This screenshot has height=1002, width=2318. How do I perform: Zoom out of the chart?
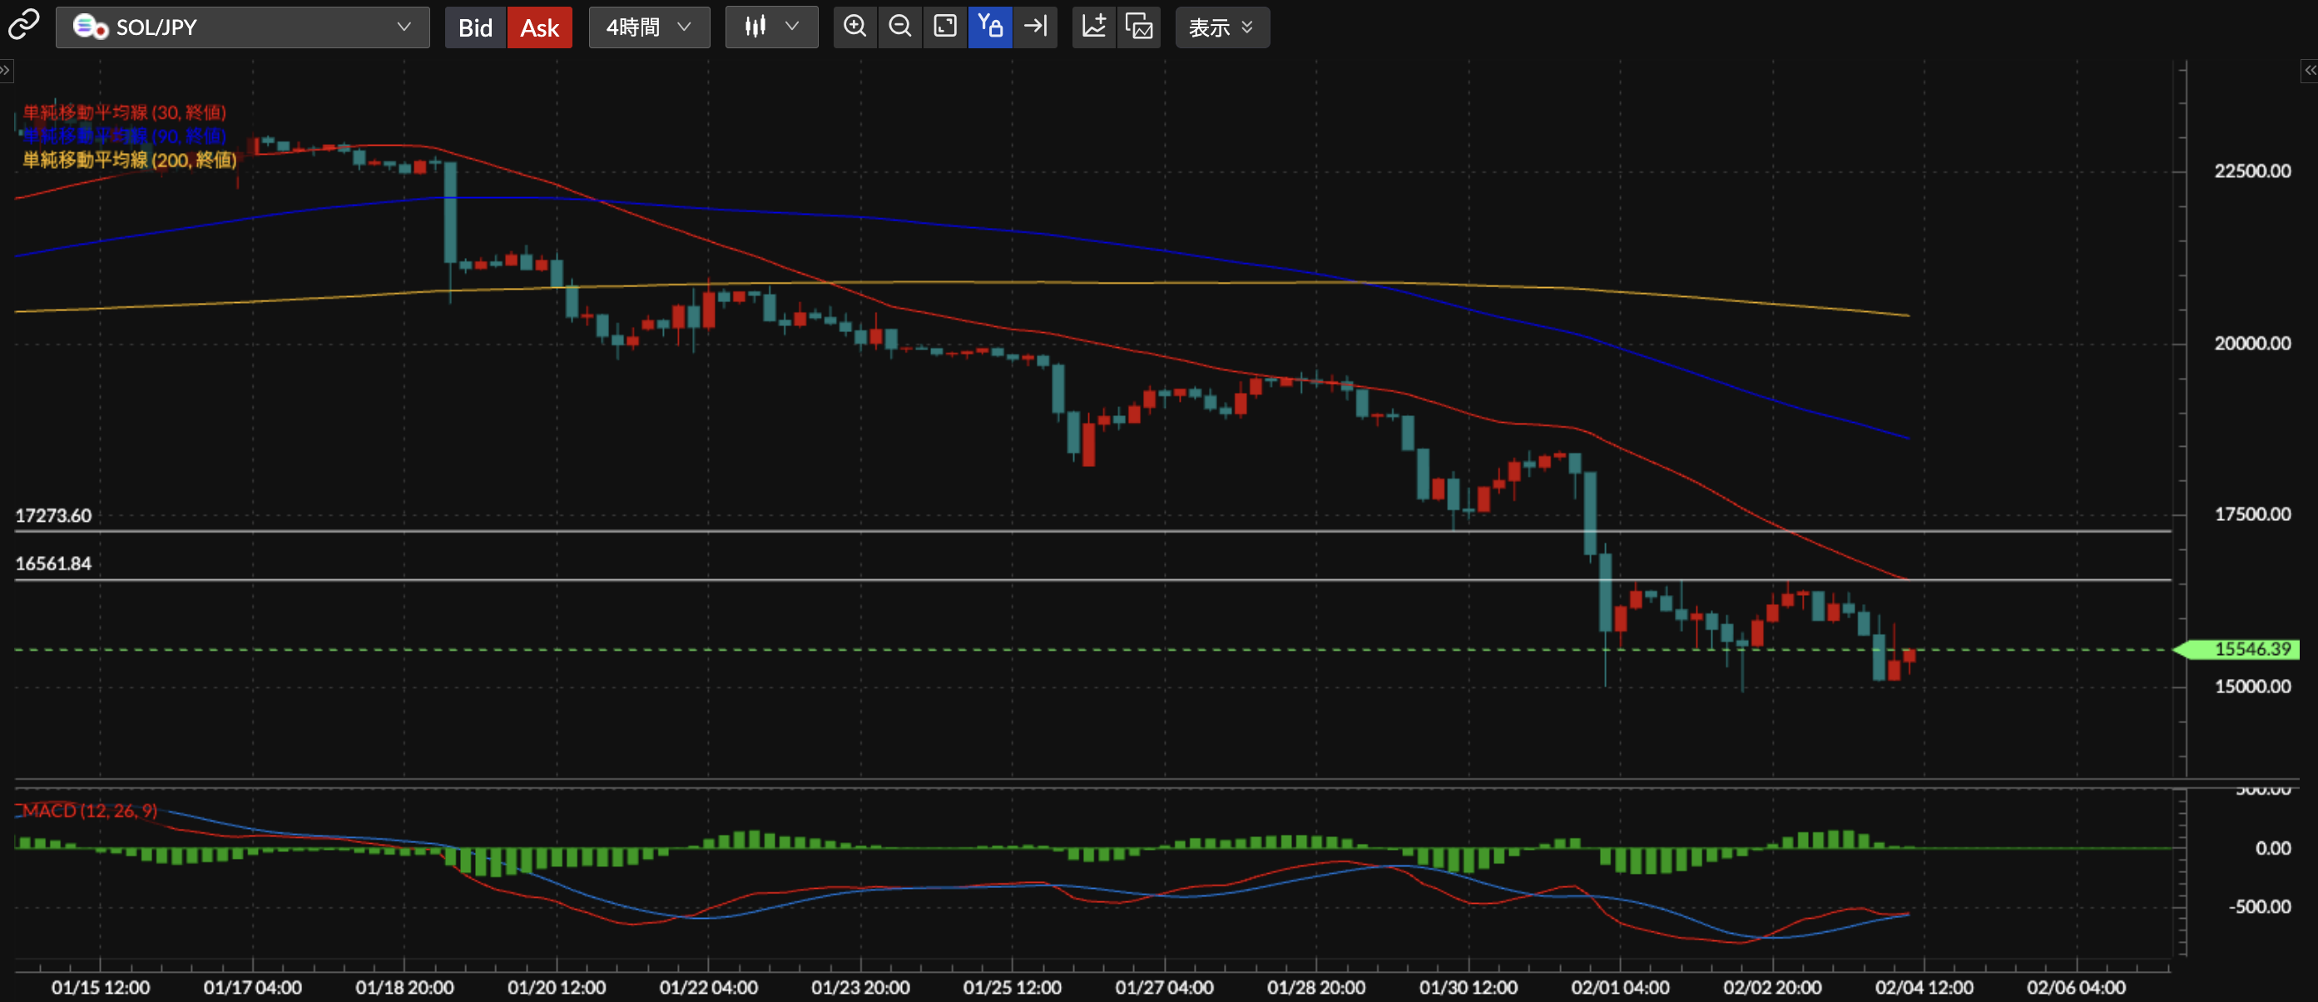point(899,26)
